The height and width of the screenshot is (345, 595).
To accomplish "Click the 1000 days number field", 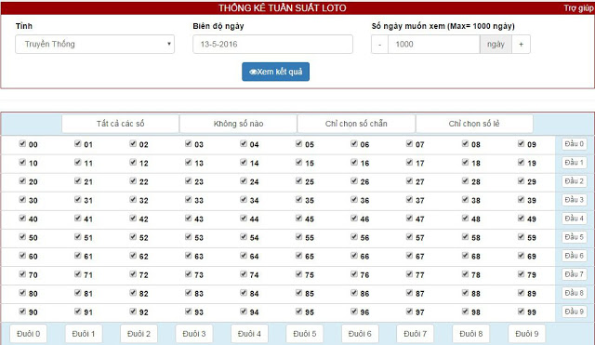I will [434, 44].
